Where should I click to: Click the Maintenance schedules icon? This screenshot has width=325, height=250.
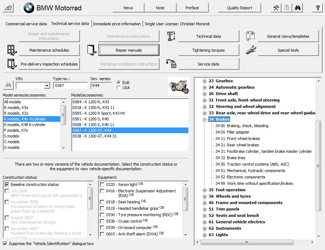coord(12,50)
